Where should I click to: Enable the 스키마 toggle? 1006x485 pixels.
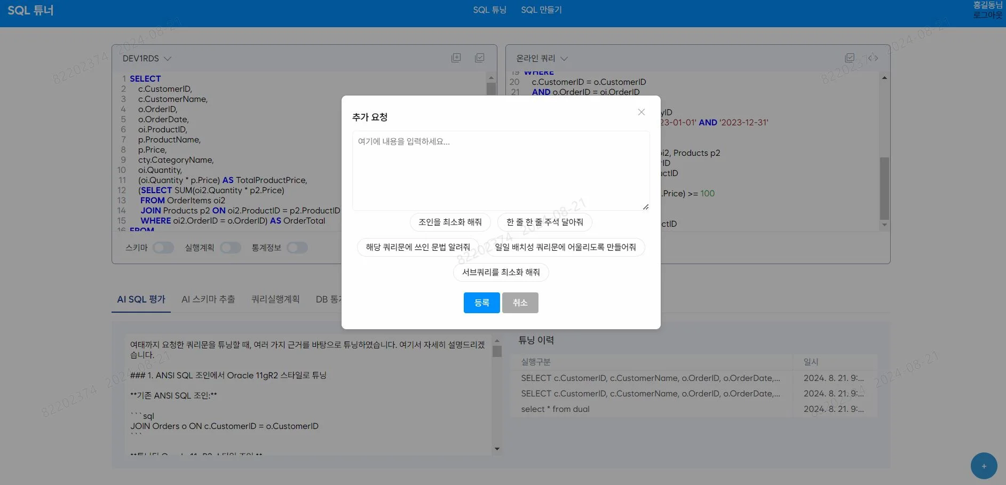click(163, 248)
